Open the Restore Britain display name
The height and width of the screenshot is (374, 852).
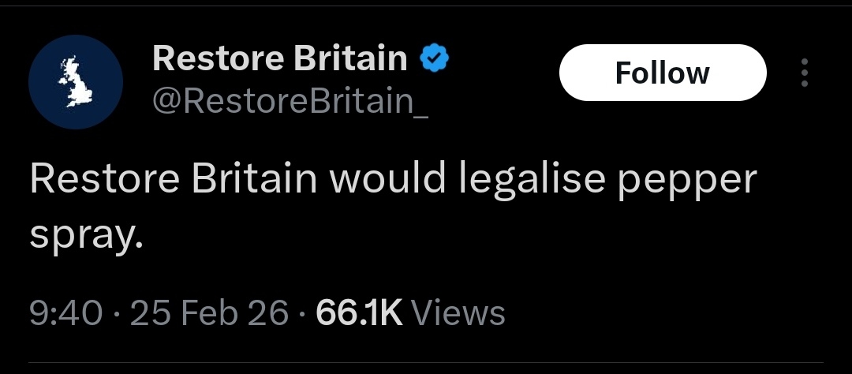pyautogui.click(x=280, y=59)
